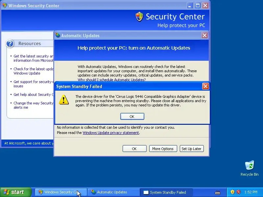Viewport: 263px width, 197px height.
Task: Click the red security alert tray icon
Action: pyautogui.click(x=238, y=192)
